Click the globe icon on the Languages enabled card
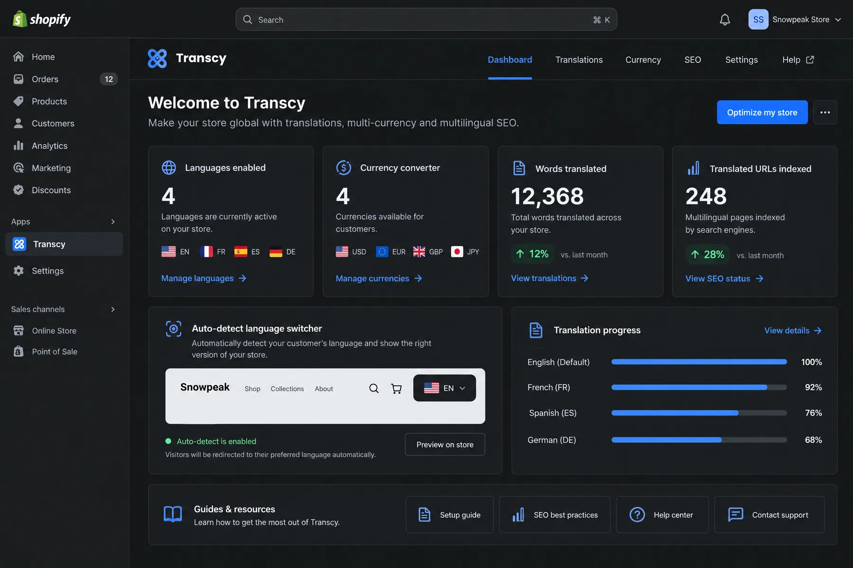Viewport: 853px width, 568px height. [x=169, y=168]
